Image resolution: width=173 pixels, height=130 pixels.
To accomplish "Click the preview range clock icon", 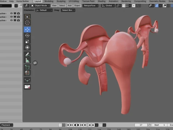I will [150, 125].
